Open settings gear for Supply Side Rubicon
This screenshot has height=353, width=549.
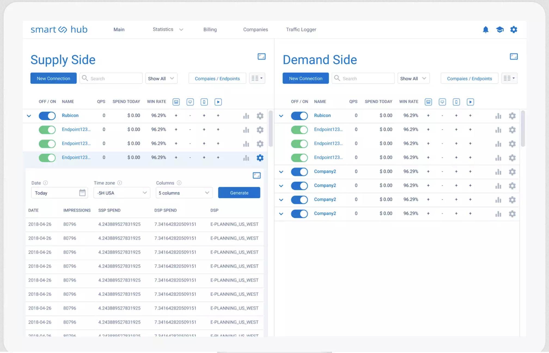[x=260, y=116]
